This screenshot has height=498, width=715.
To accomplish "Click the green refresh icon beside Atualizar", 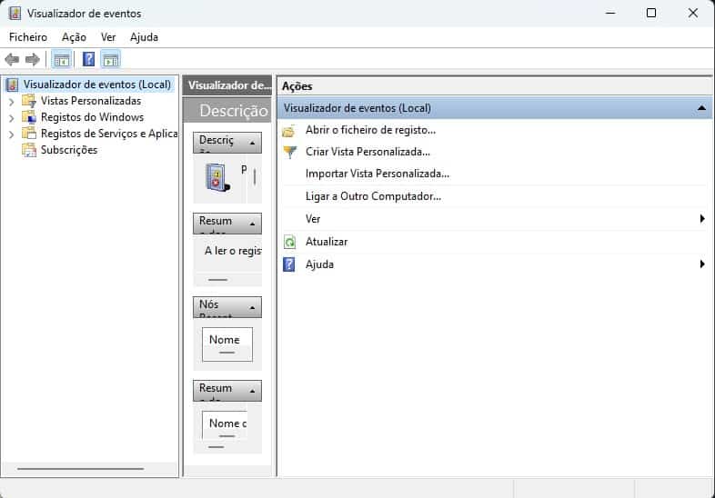I will 289,242.
